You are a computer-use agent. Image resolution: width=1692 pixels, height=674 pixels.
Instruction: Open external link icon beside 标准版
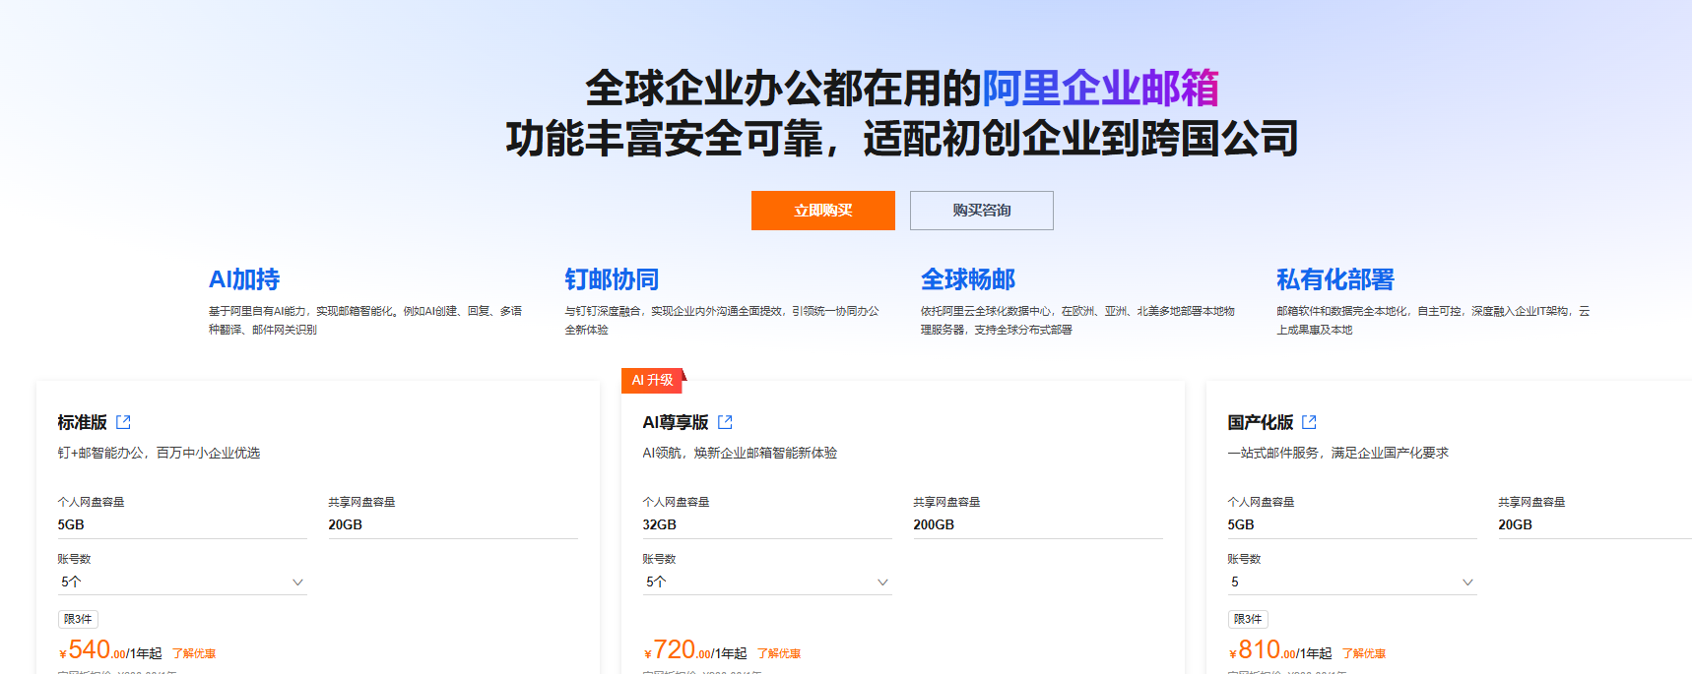123,422
